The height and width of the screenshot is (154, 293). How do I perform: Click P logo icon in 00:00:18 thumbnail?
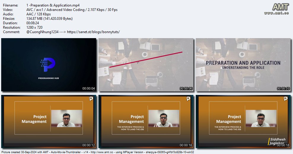(x=285, y=98)
